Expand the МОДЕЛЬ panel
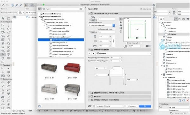 point(89,96)
